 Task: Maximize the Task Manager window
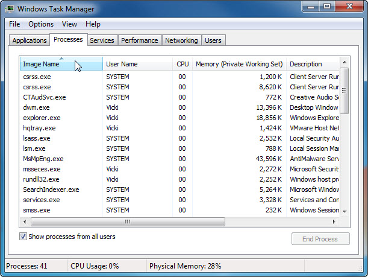coord(327,7)
